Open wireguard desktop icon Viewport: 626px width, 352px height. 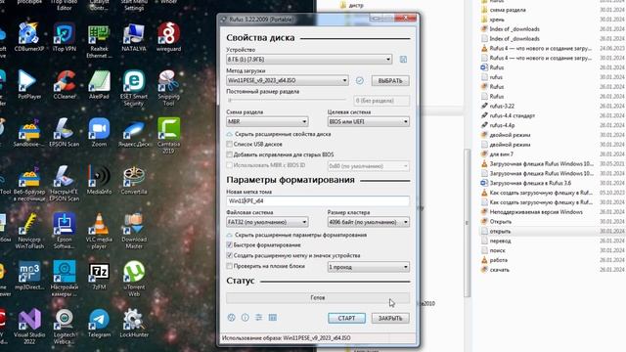coord(169,37)
